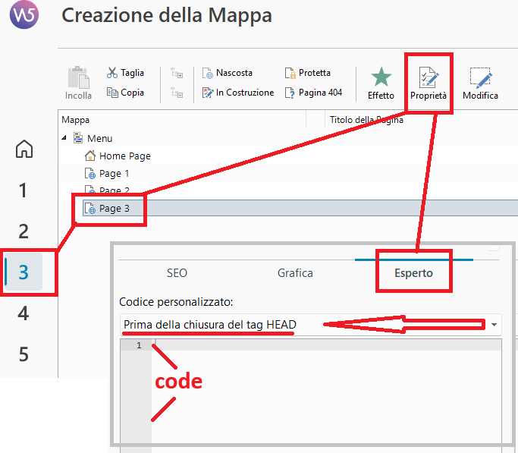Open the Esperto tab

[x=413, y=273]
